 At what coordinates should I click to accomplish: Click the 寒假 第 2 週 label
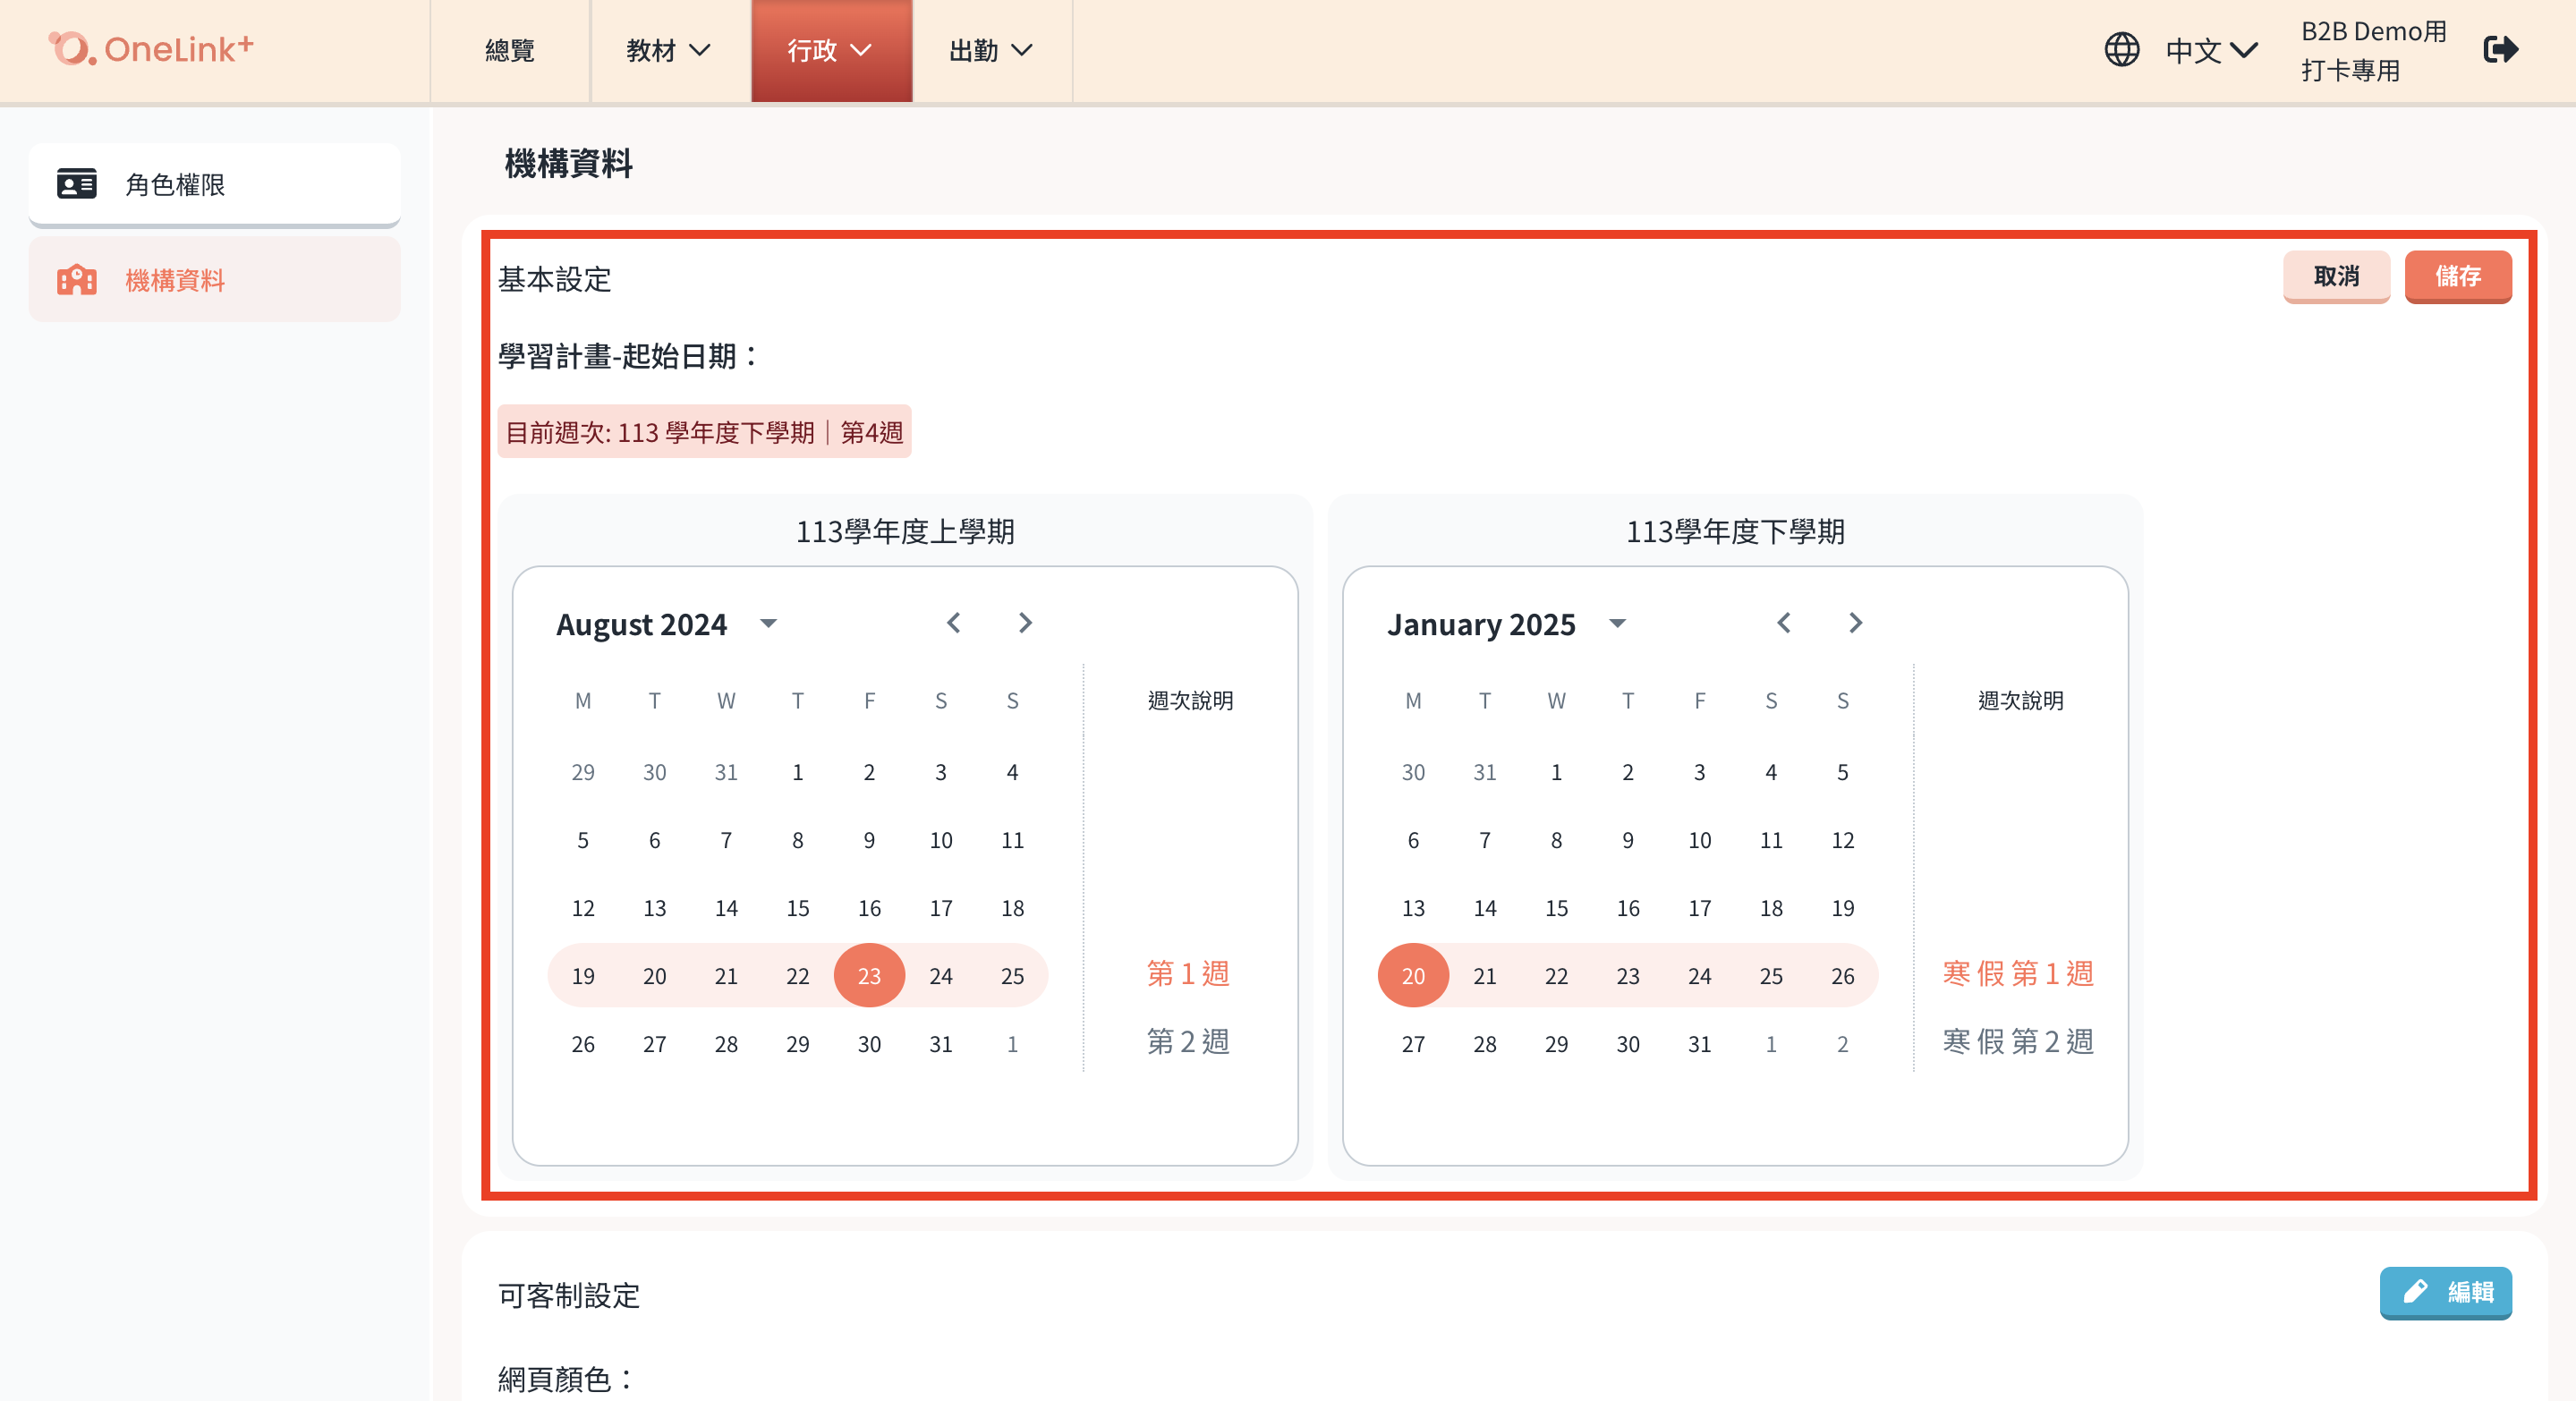2018,1041
